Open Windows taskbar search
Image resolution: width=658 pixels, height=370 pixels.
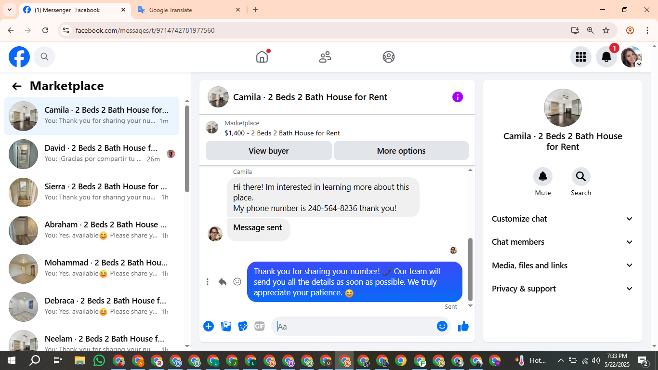(34, 360)
